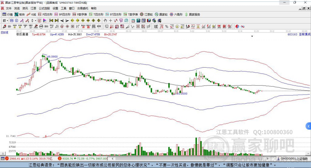Viewport: 311px width, 168px height.
Task: Select the hand pan tool
Action: pos(105,21)
